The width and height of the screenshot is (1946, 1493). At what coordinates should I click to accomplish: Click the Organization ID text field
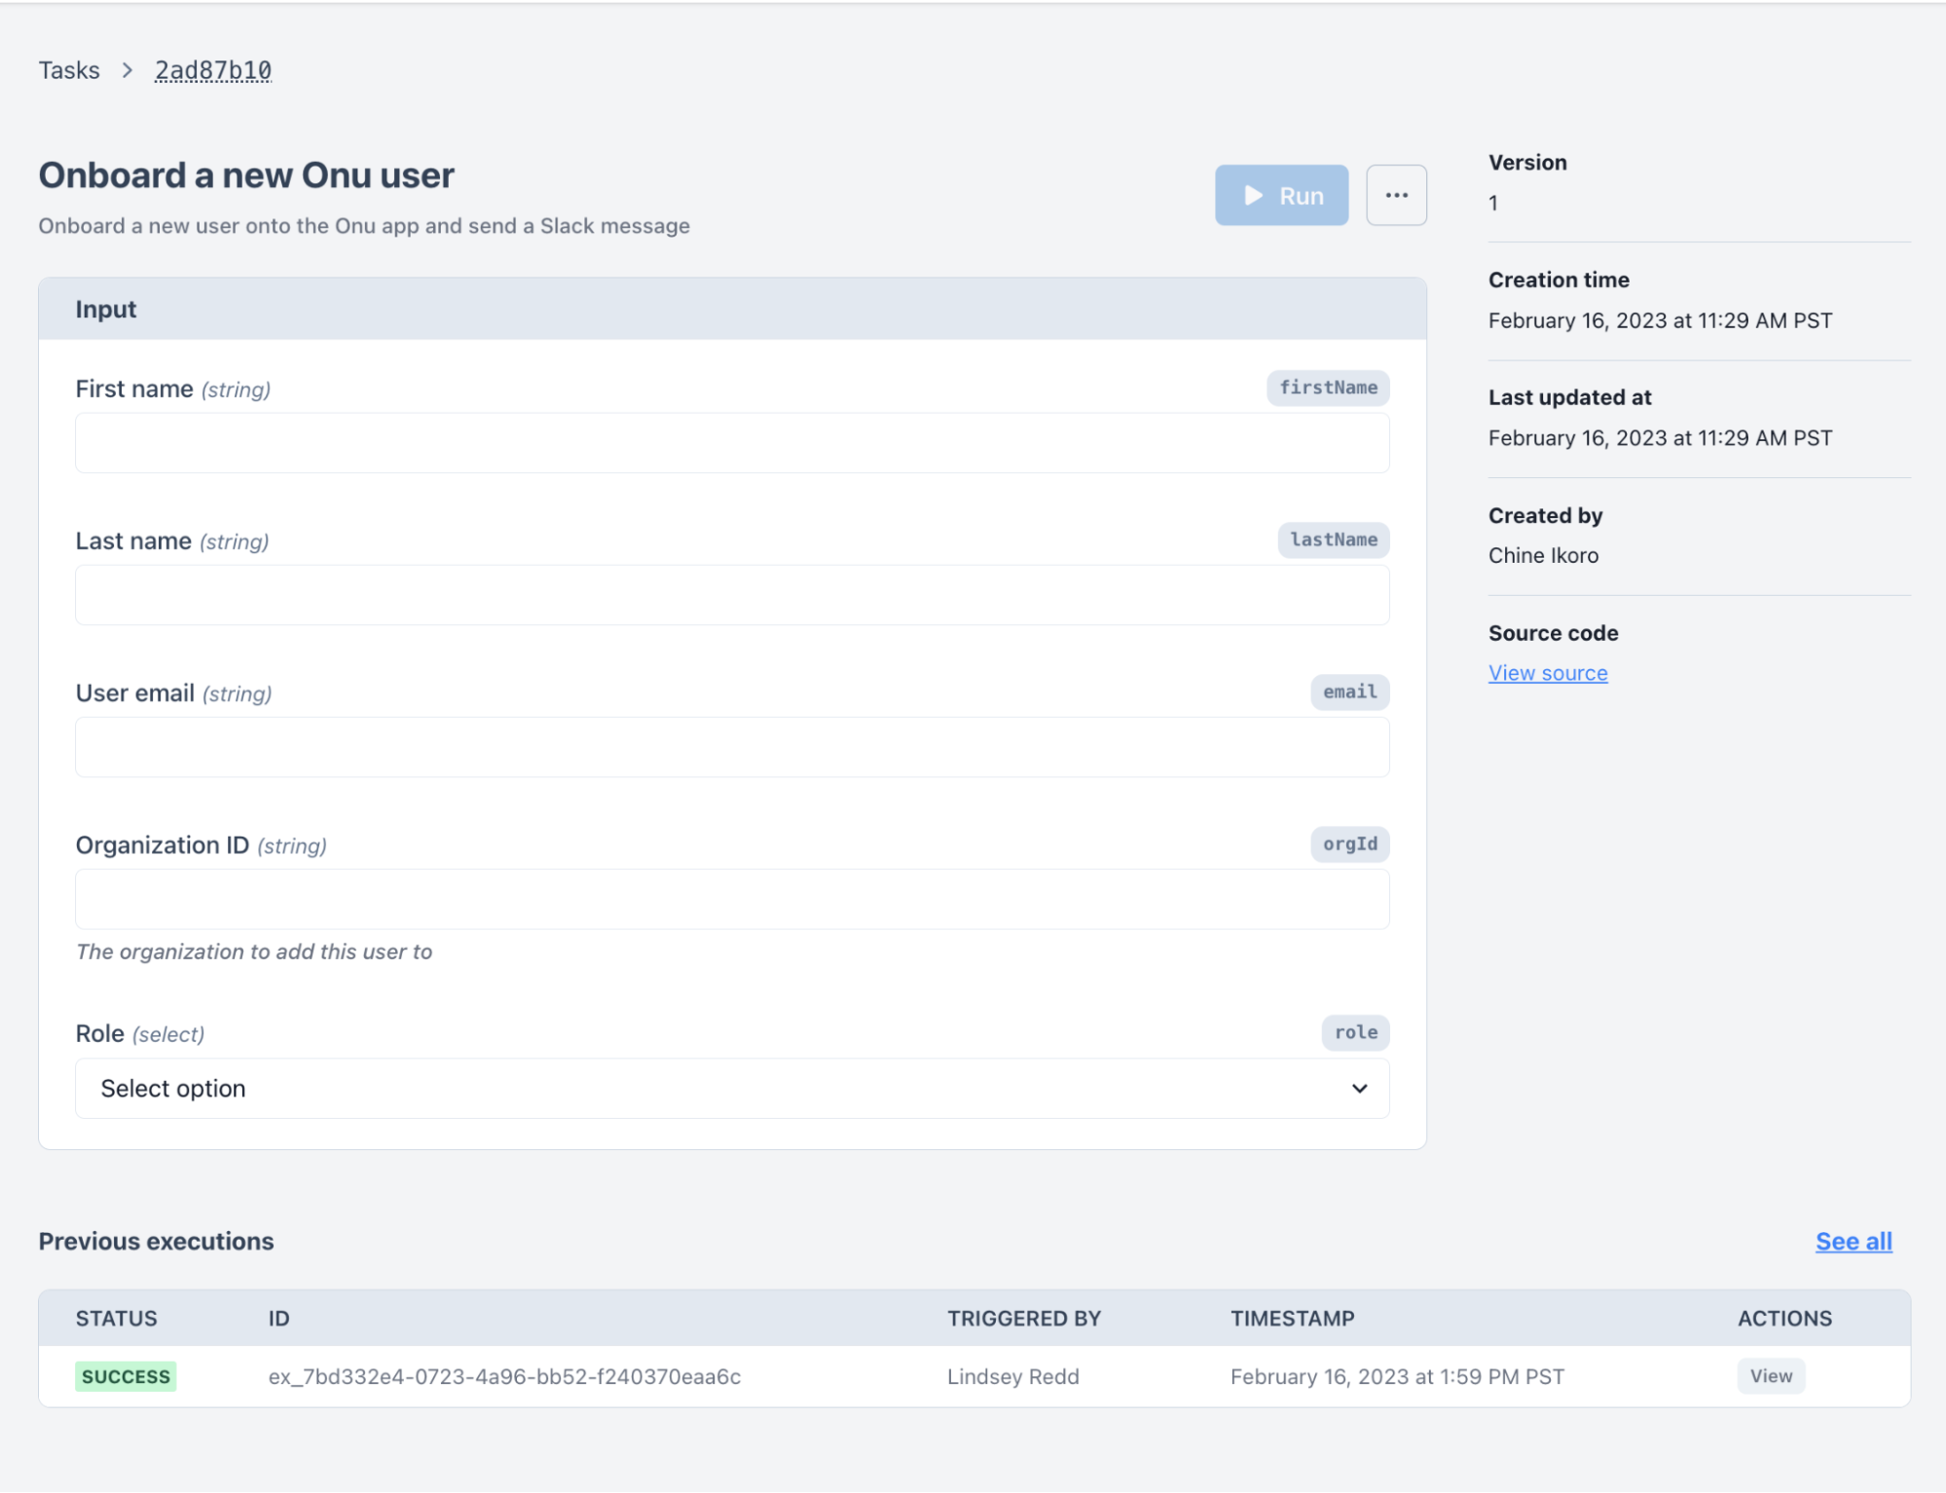[x=732, y=899]
